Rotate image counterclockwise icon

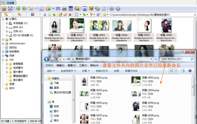click(x=18, y=9)
